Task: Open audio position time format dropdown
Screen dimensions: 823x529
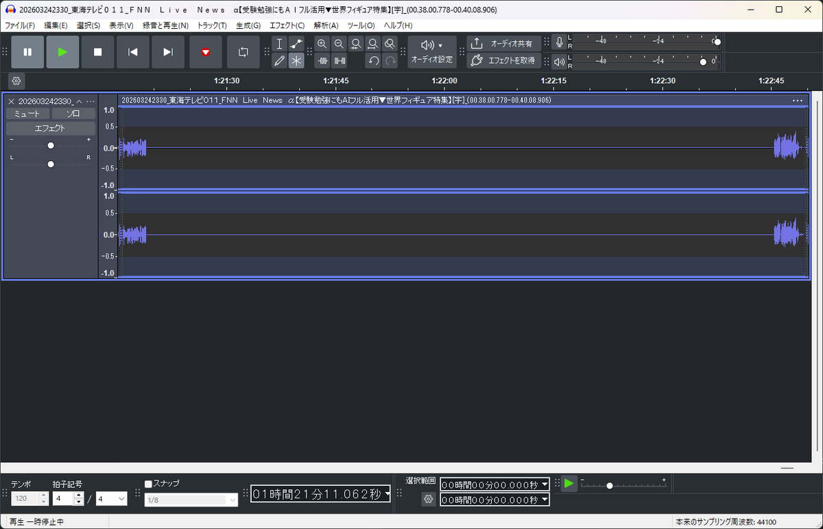Action: coord(387,493)
